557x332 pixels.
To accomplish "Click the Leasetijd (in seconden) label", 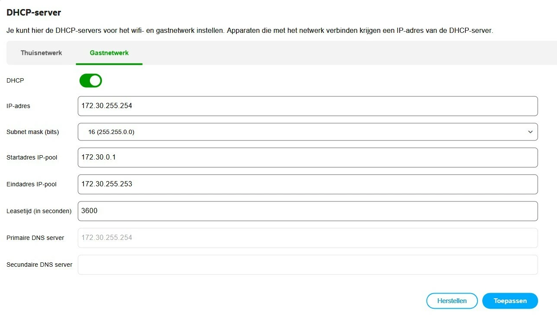I will coord(39,211).
